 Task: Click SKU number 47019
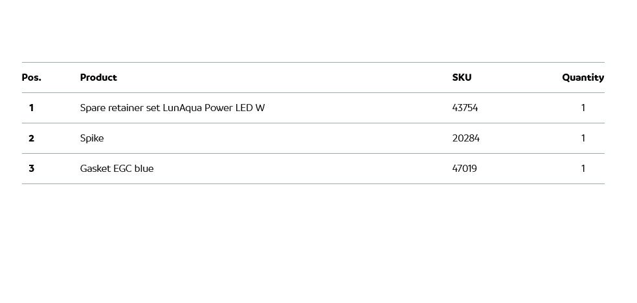tap(464, 169)
